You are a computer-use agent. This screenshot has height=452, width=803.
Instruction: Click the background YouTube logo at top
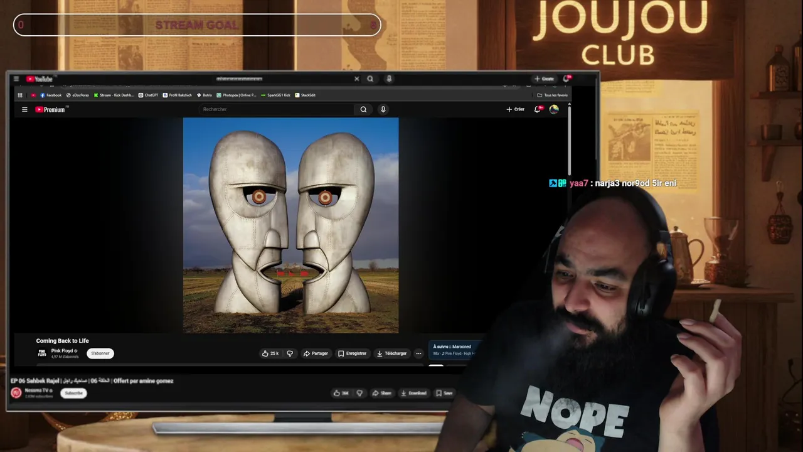[40, 79]
